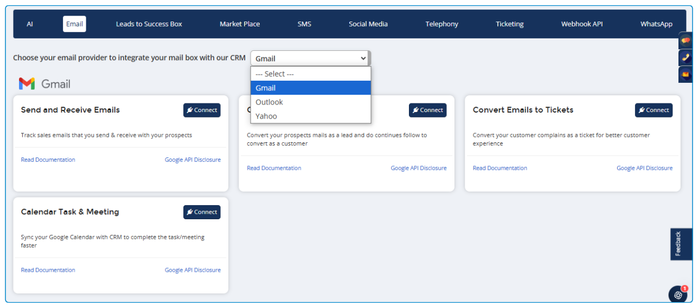The image size is (698, 308).
Task: Read Documentation for Convert Emails to Tickets
Action: point(500,168)
